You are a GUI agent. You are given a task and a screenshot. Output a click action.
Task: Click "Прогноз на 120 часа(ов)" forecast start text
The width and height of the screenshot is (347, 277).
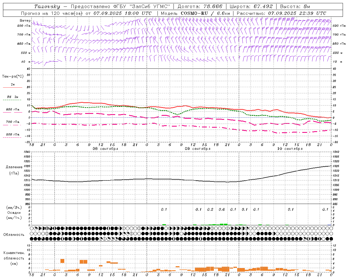[52, 13]
